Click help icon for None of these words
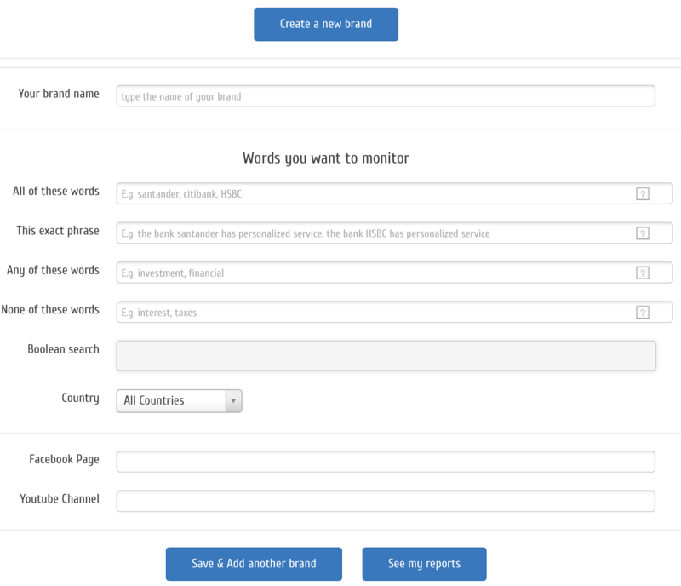The height and width of the screenshot is (586, 681). coord(643,313)
